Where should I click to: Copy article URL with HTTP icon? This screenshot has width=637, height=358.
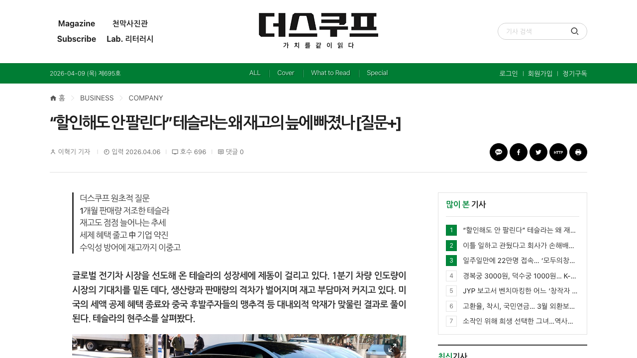coord(558,152)
